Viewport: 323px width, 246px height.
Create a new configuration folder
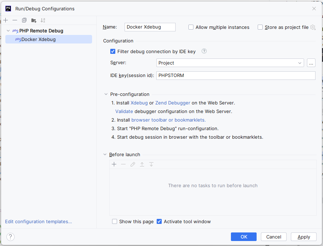pos(34,20)
